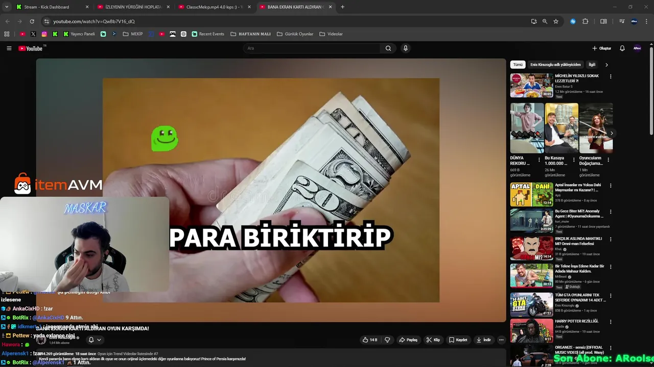Open ChatGPT bookmark icon
654x367 pixels.
183,34
